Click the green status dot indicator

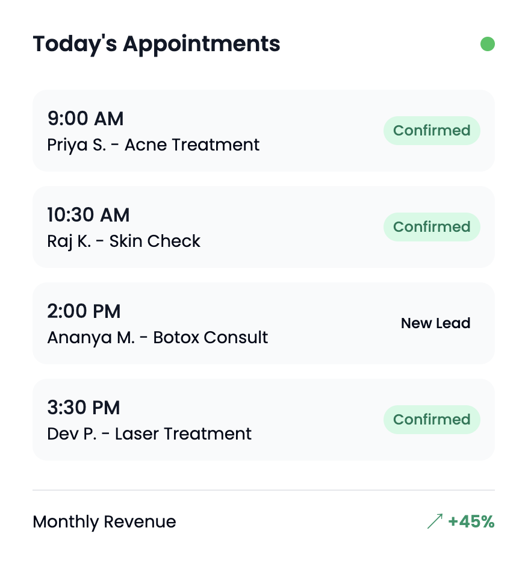click(487, 44)
